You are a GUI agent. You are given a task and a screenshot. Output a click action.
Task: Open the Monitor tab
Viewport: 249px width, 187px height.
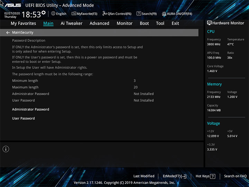tap(124, 24)
